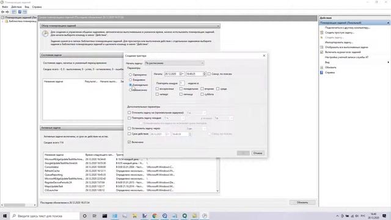
Task: Expand the View (Вид) submenu in Actions
Action: (389, 62)
